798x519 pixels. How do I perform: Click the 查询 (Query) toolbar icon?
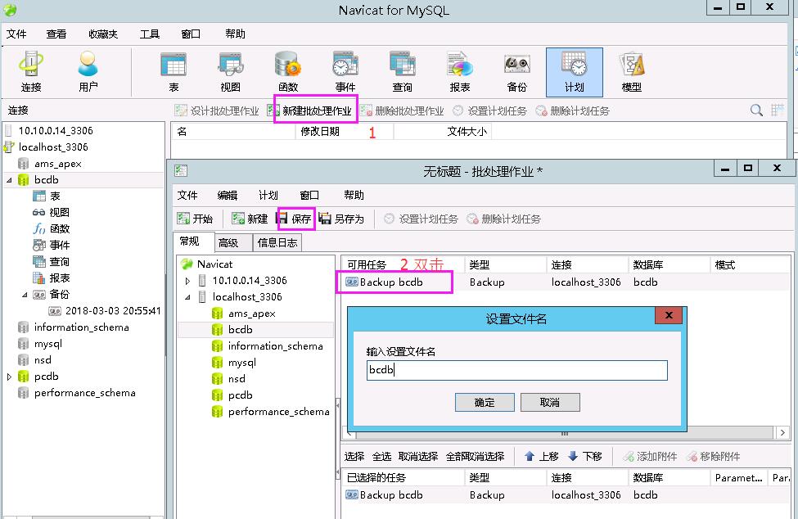coord(402,72)
